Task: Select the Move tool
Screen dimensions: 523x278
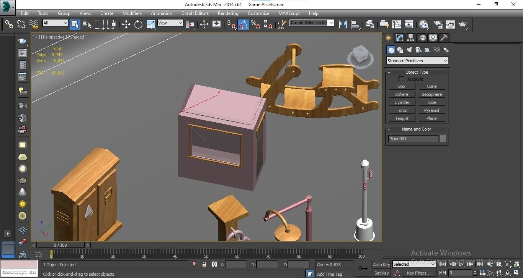Action: (126, 24)
